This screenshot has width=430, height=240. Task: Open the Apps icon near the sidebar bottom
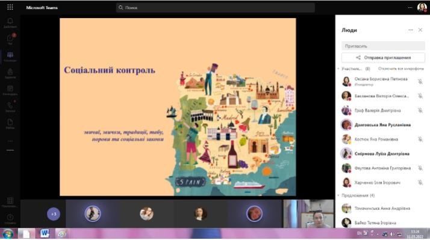coord(10,202)
